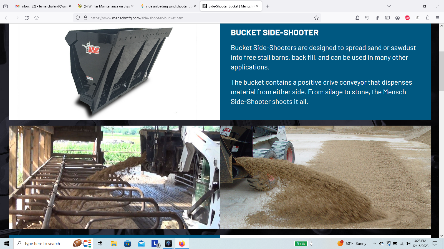List all open tabs dropdown
Viewport: 444px width, 249px height.
[x=389, y=6]
